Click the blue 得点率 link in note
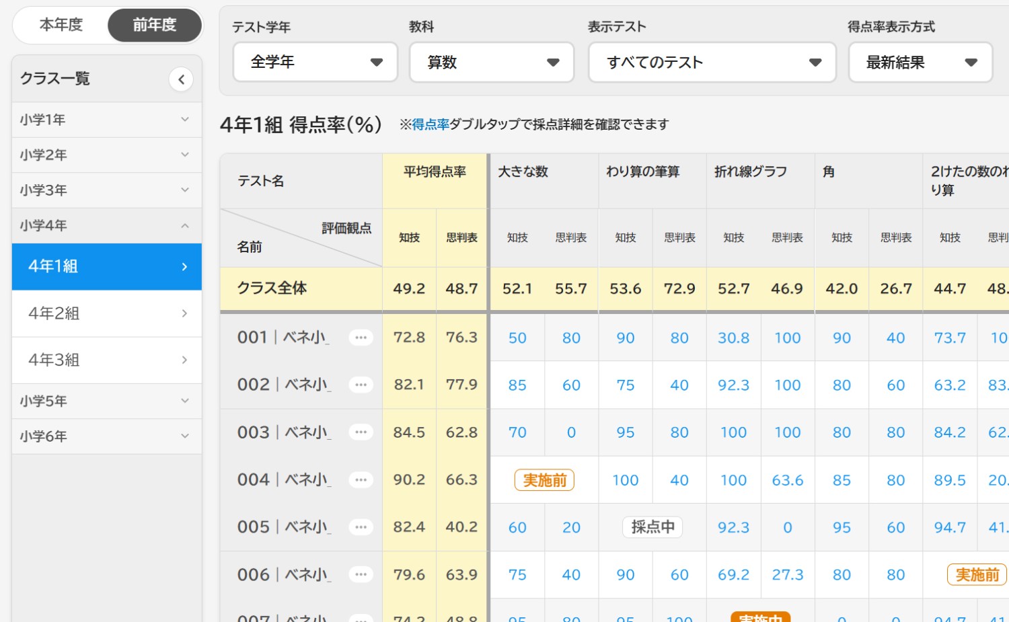 tap(431, 124)
